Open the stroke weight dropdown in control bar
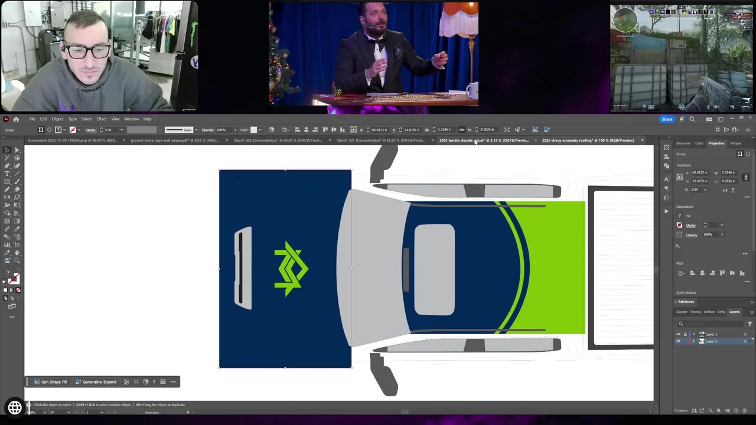The width and height of the screenshot is (756, 425). tap(121, 130)
